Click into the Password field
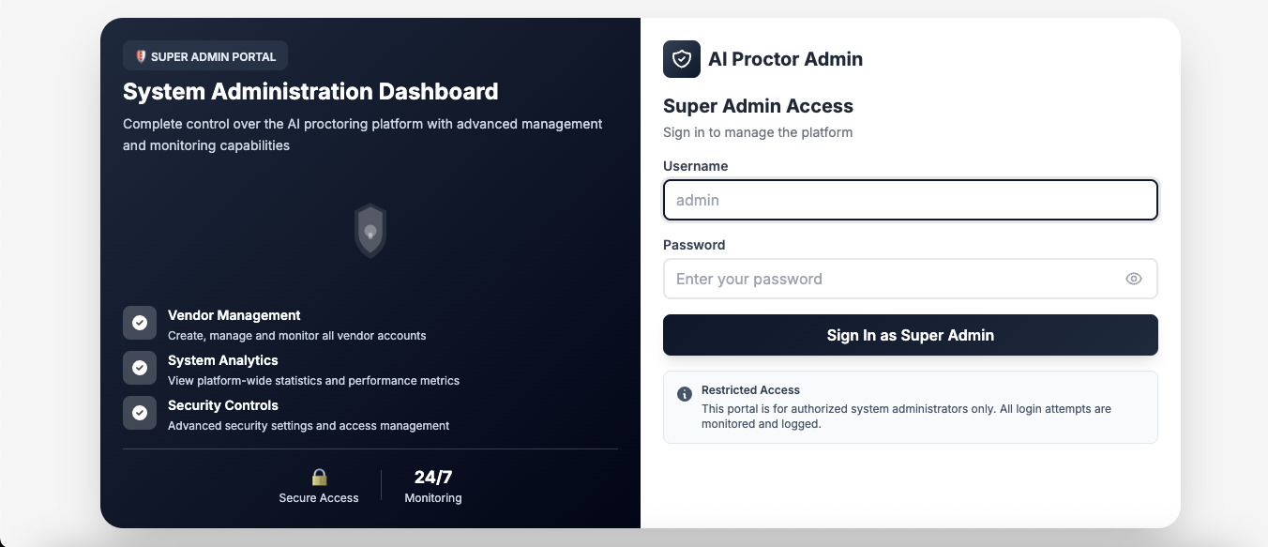The width and height of the screenshot is (1268, 547). (x=911, y=279)
